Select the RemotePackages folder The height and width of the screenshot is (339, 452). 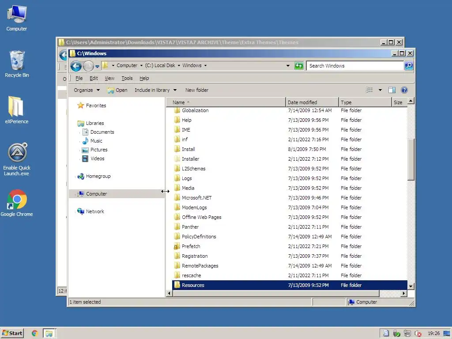pos(200,266)
